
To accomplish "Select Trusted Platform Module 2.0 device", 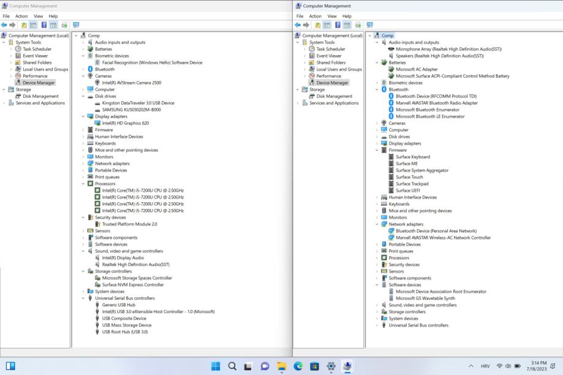I will tap(129, 224).
